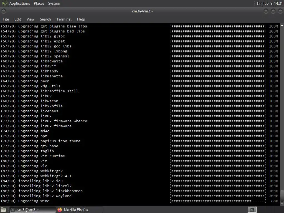The image size is (284, 213).
Task: Open the Places menu in top panel
Action: click(39, 3)
